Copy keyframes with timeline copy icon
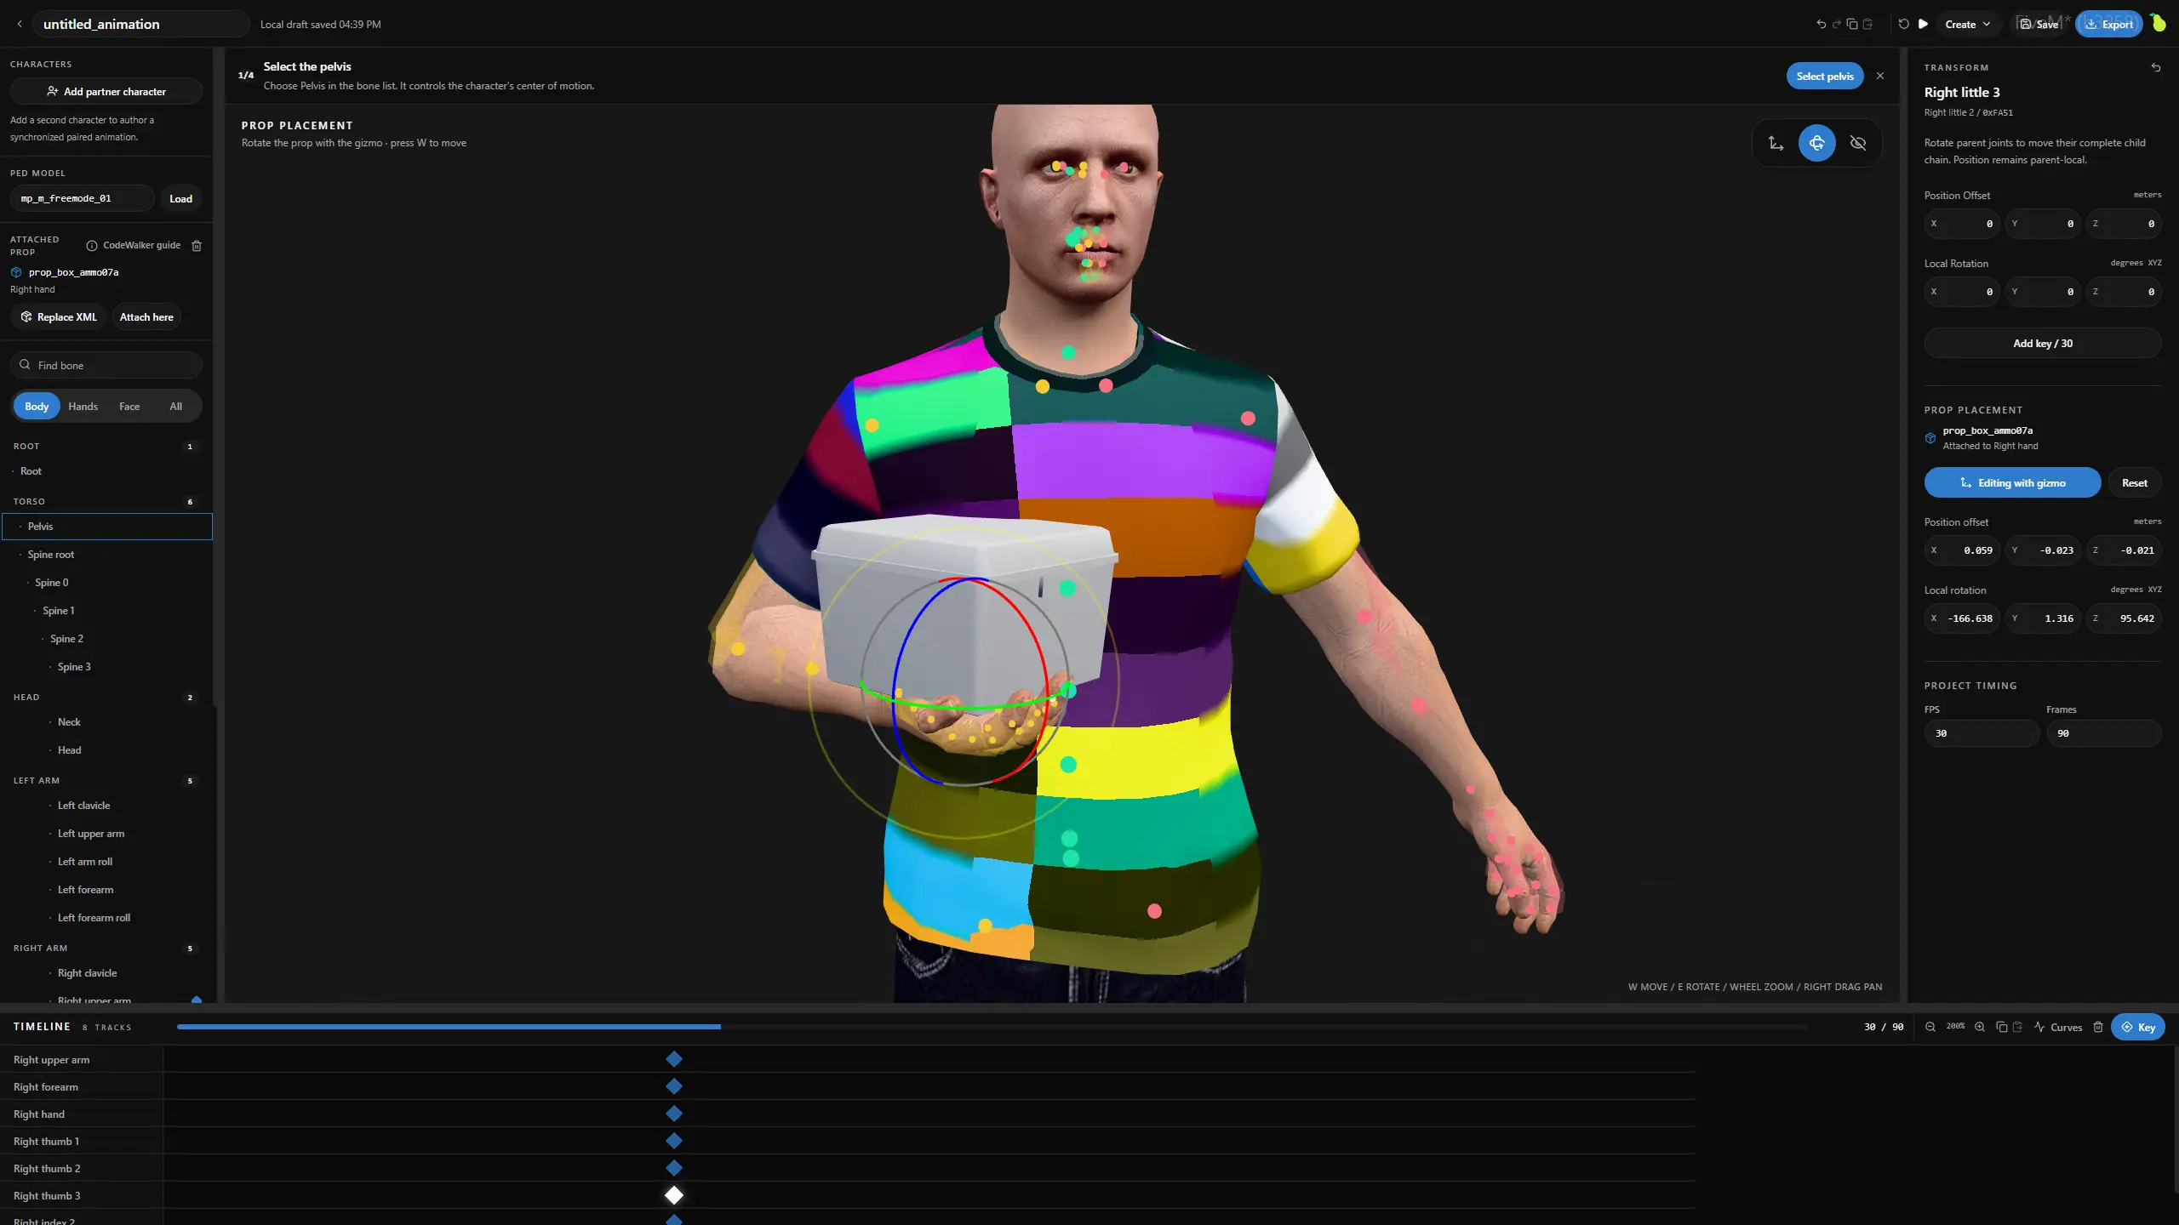 tap(2002, 1027)
